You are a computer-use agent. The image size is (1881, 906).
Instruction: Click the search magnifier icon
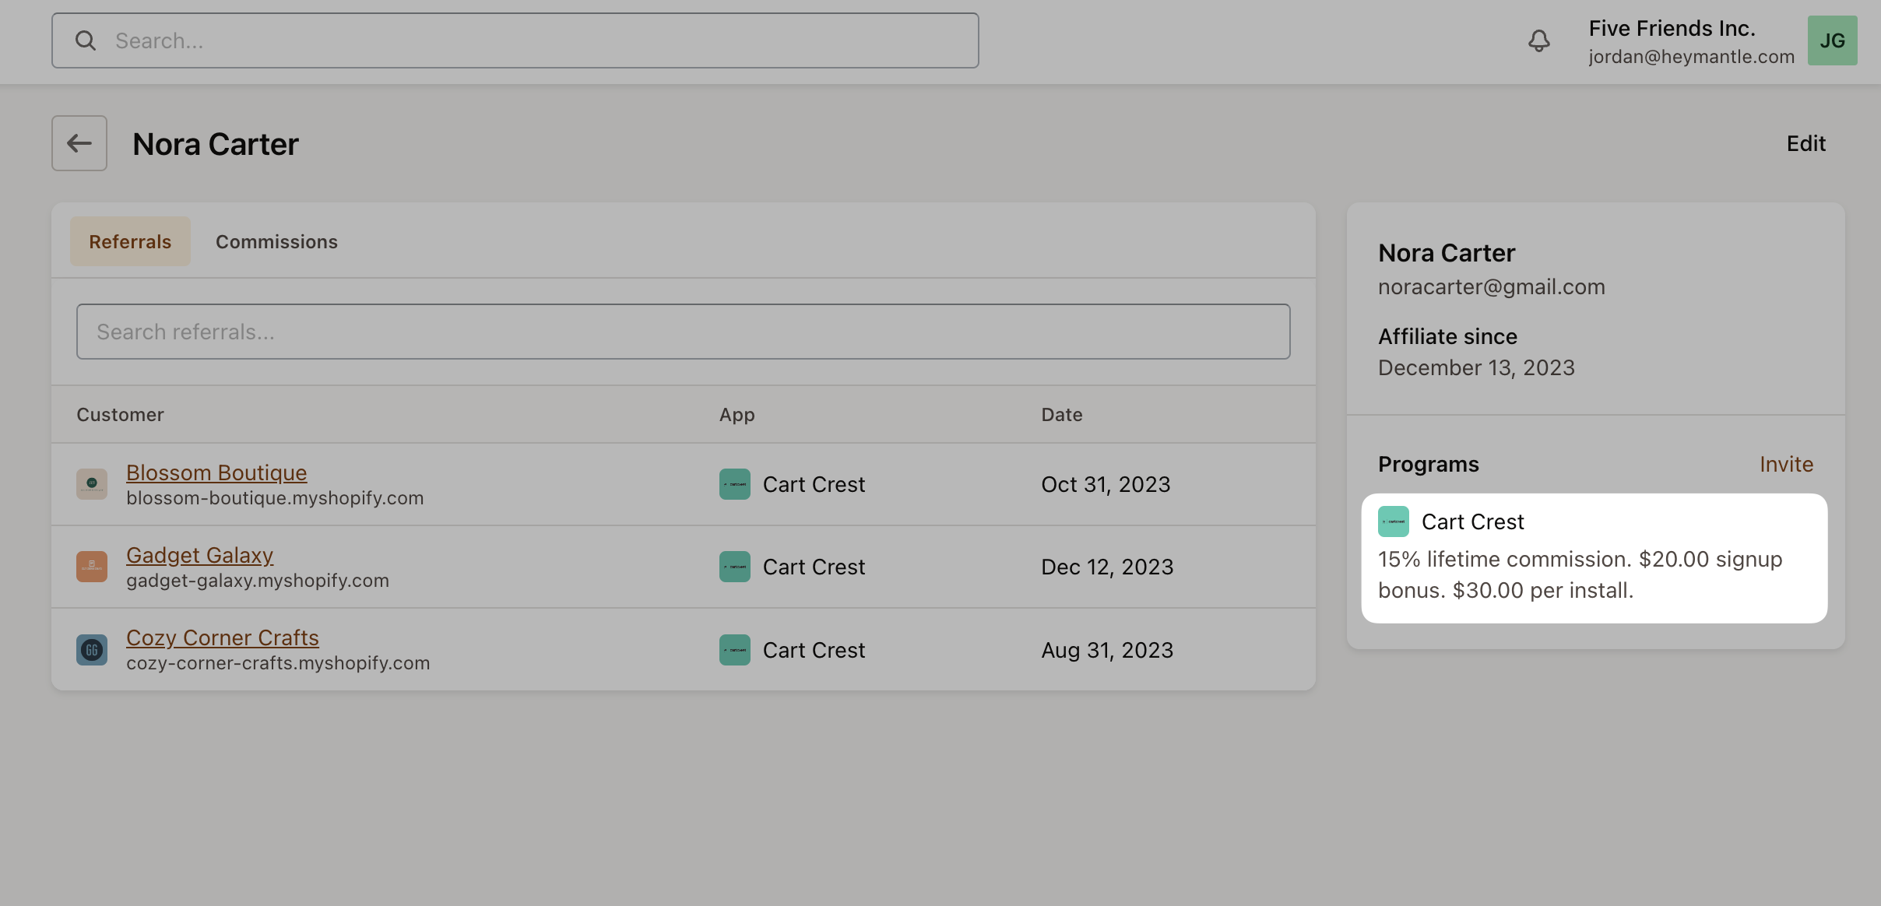tap(86, 40)
